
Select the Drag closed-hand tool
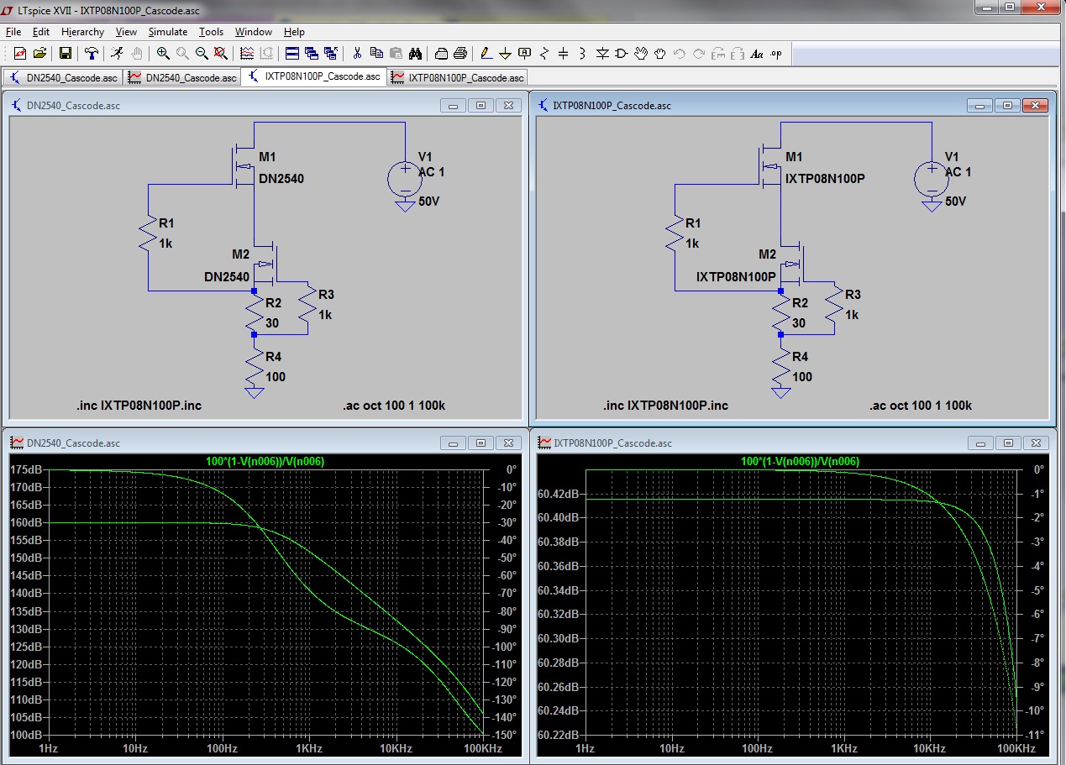tap(660, 53)
